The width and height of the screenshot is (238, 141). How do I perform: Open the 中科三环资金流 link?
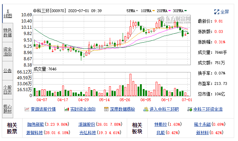coord(208,109)
